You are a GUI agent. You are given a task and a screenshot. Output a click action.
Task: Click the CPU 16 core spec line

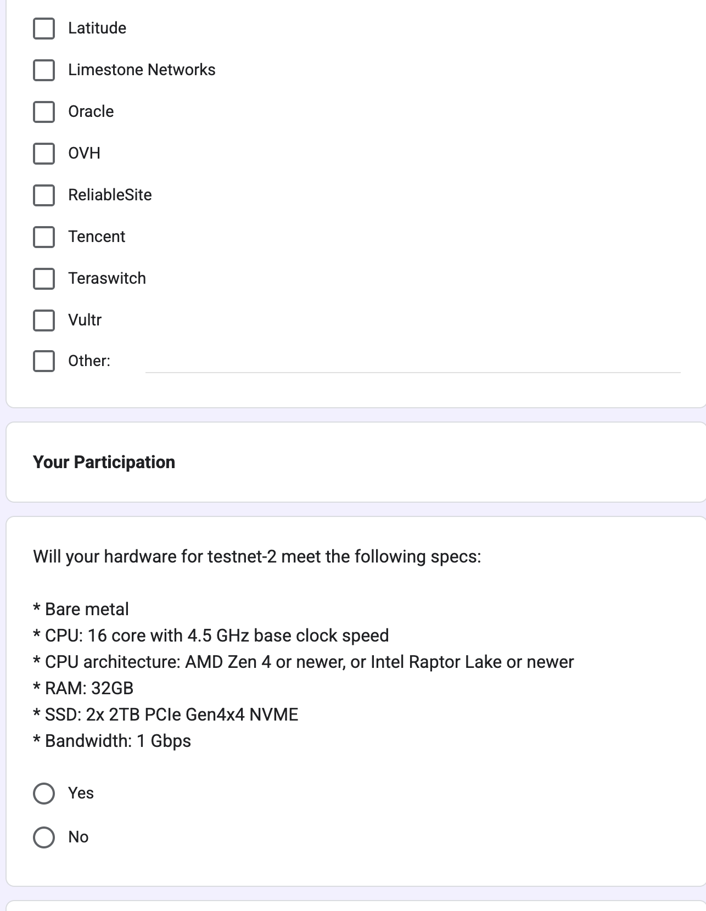(211, 636)
